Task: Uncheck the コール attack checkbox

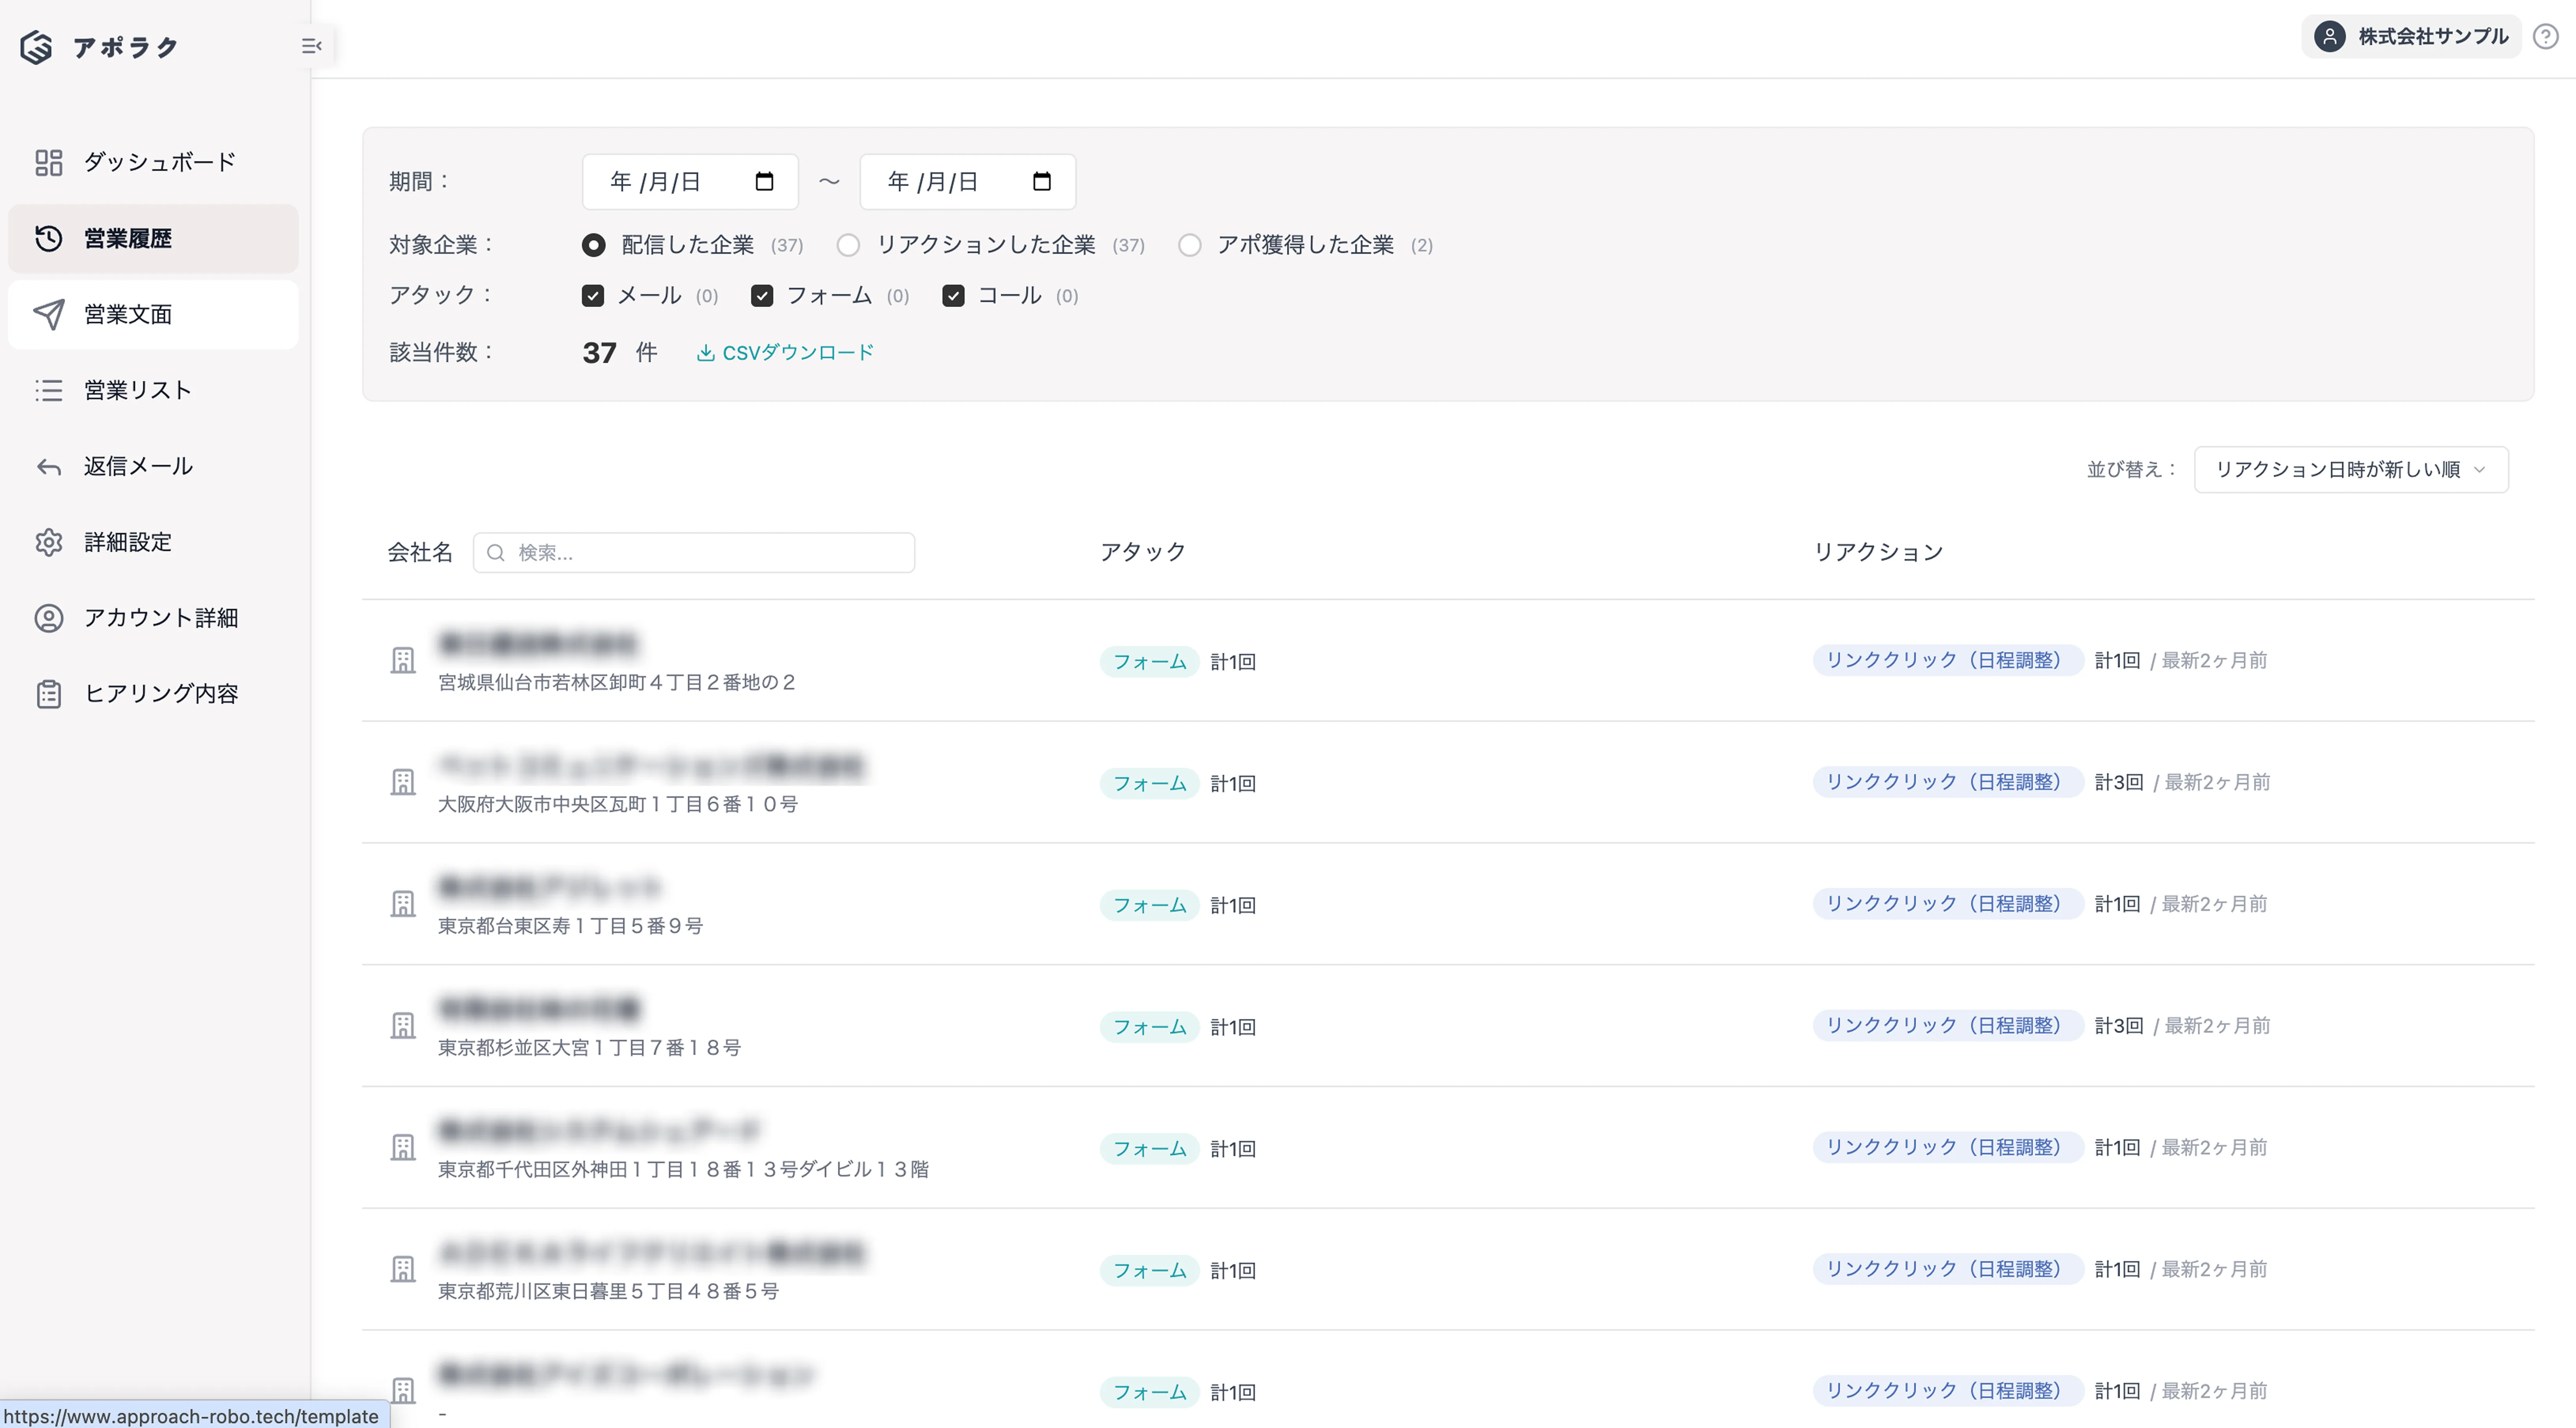Action: pos(953,296)
